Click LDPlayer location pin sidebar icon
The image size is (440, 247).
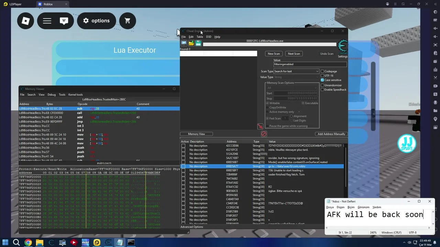(x=436, y=119)
